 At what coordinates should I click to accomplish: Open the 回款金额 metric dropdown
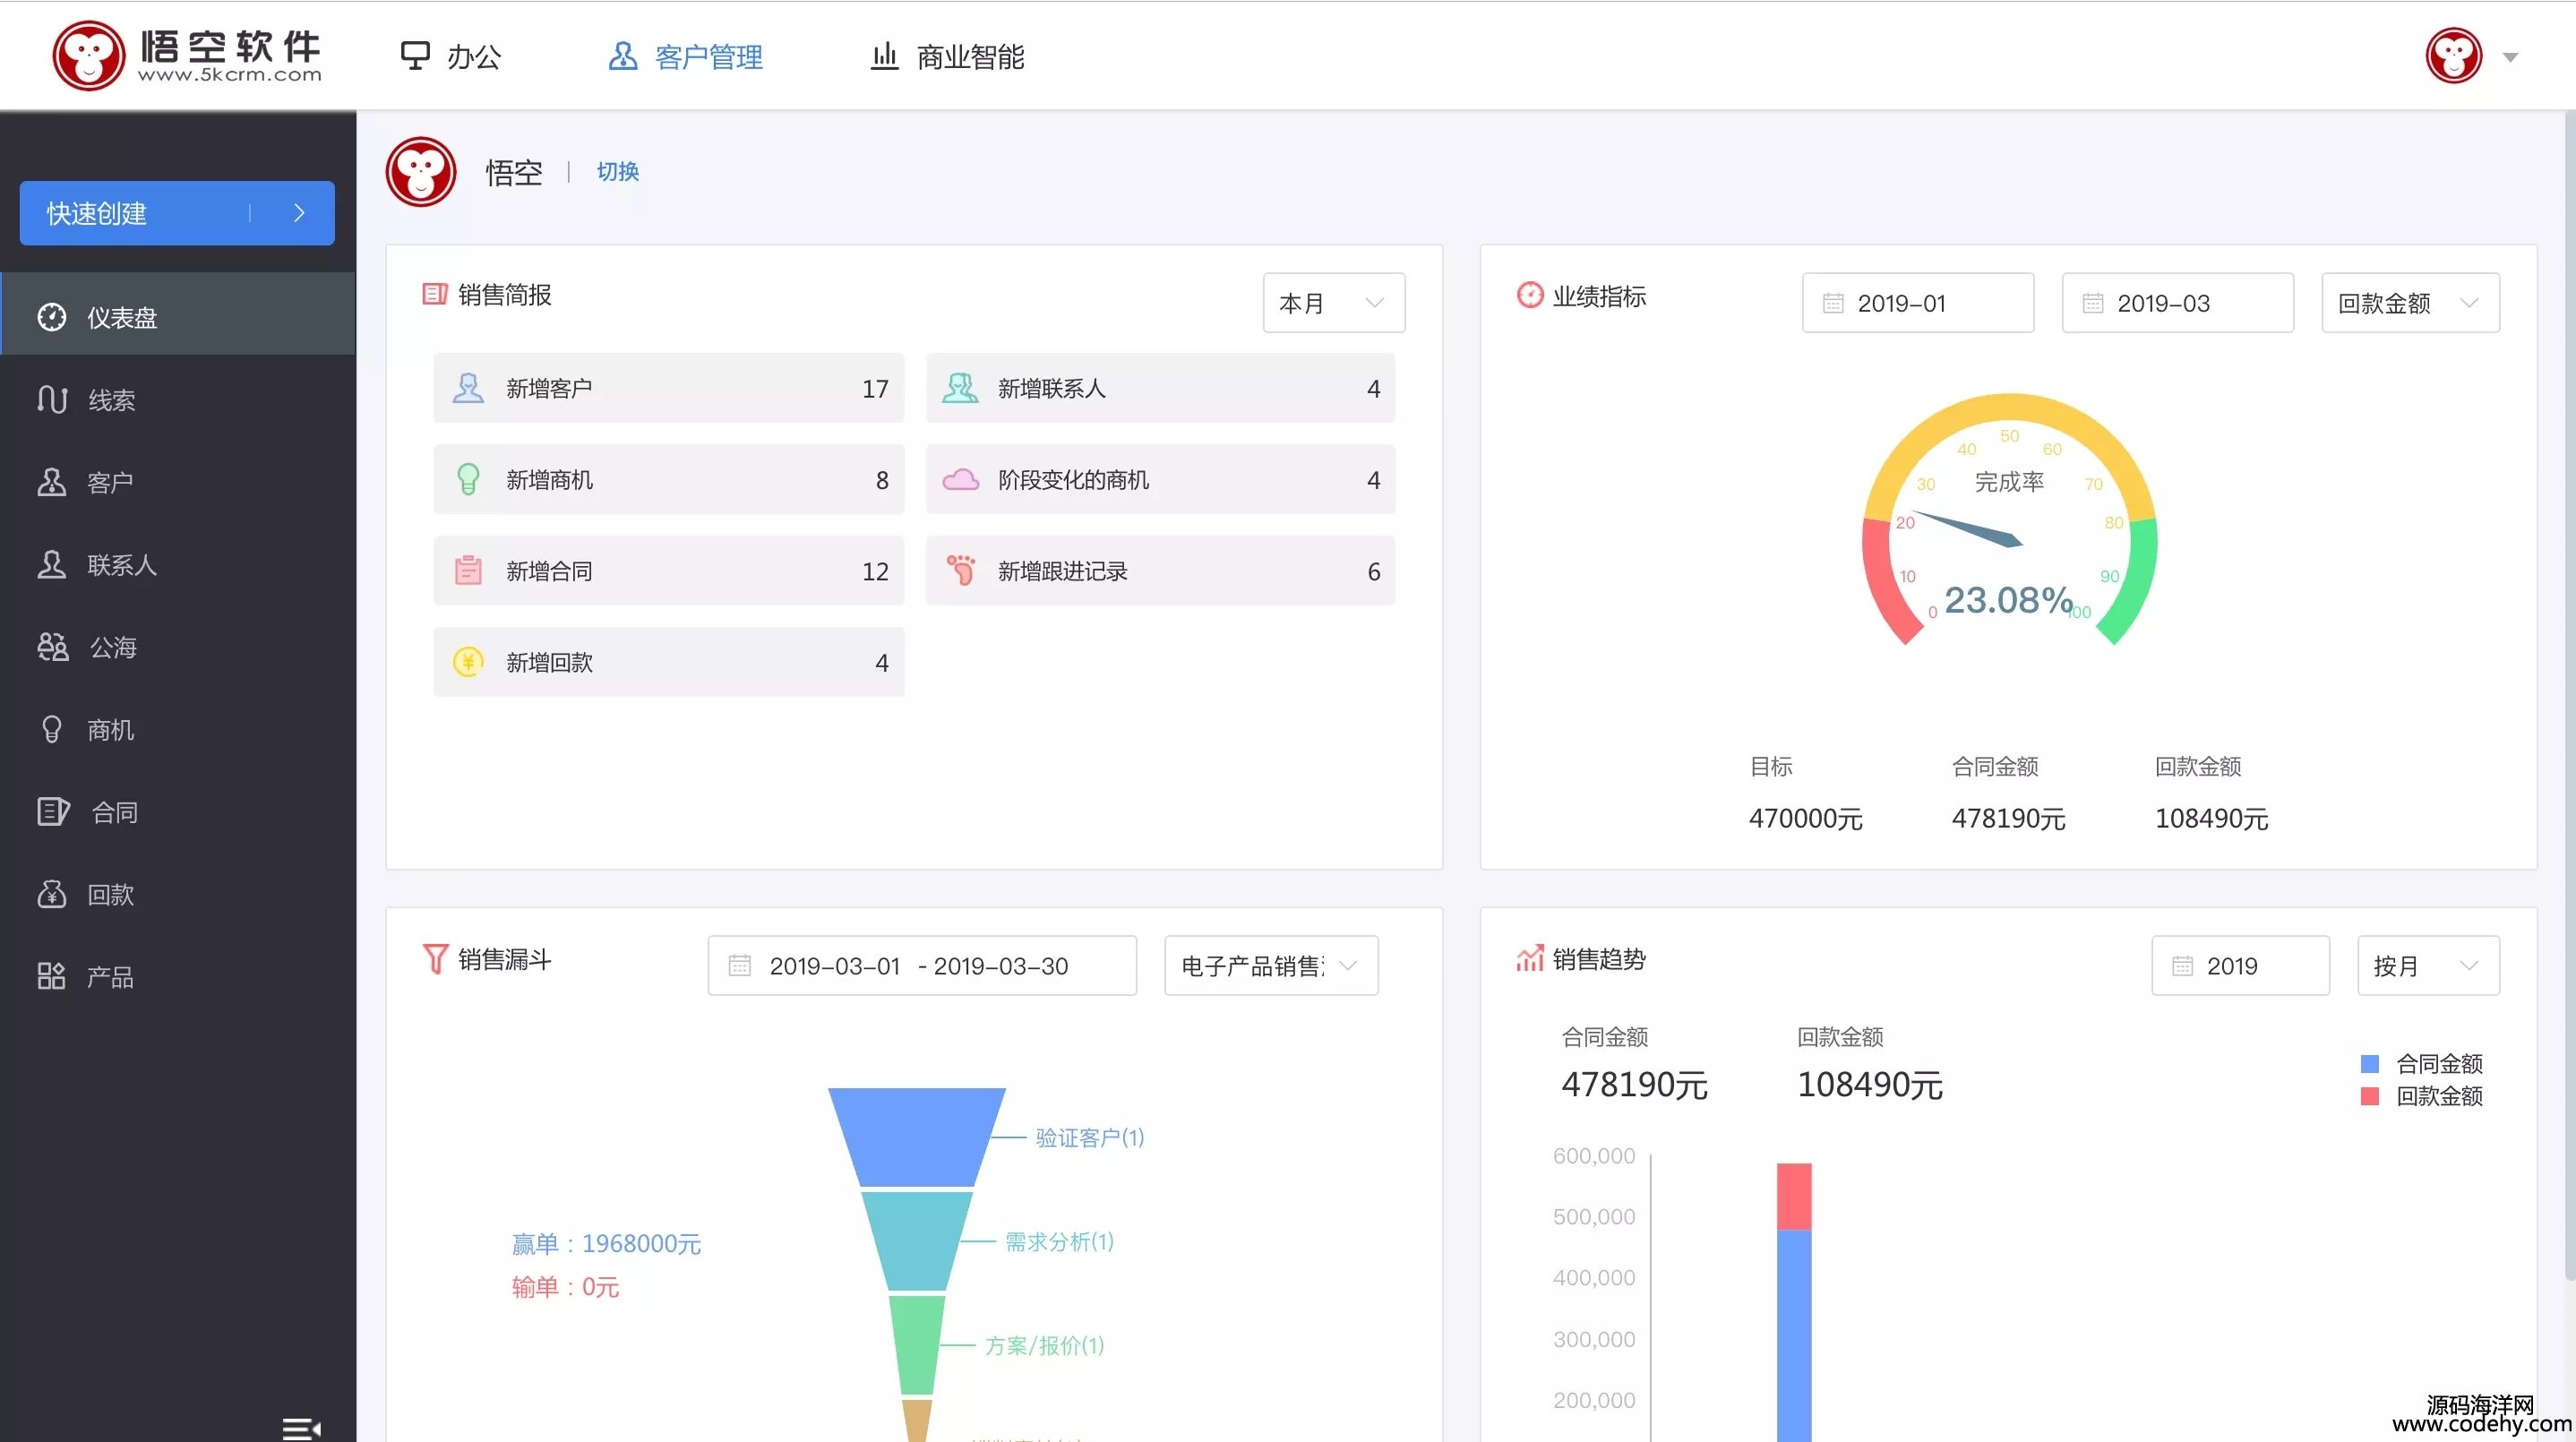coord(2410,303)
